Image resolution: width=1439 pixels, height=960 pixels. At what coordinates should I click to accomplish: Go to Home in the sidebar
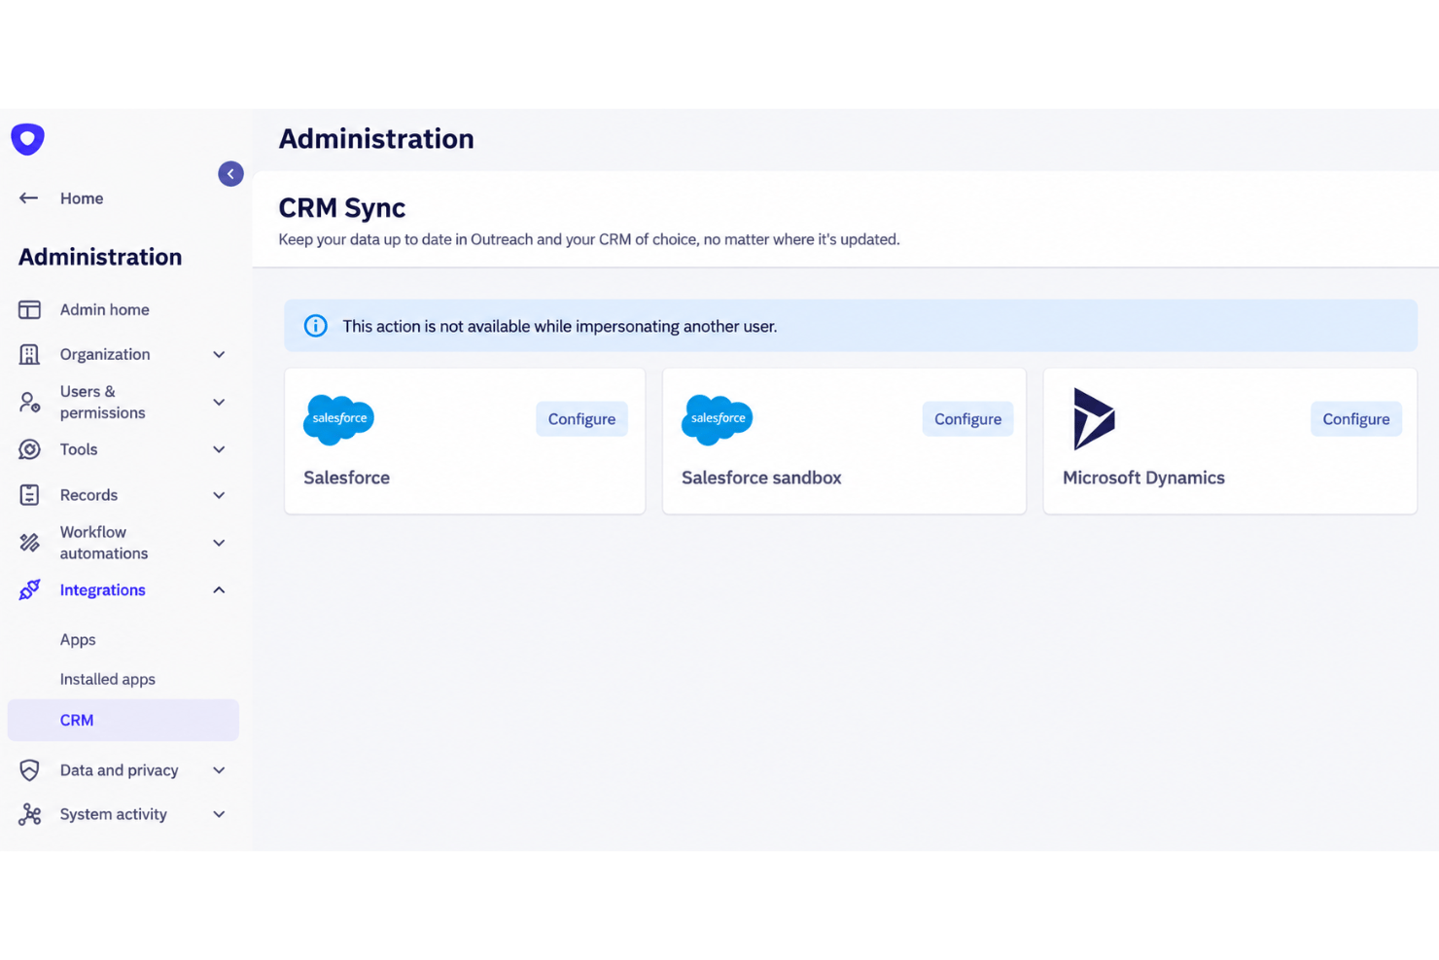[x=82, y=198]
